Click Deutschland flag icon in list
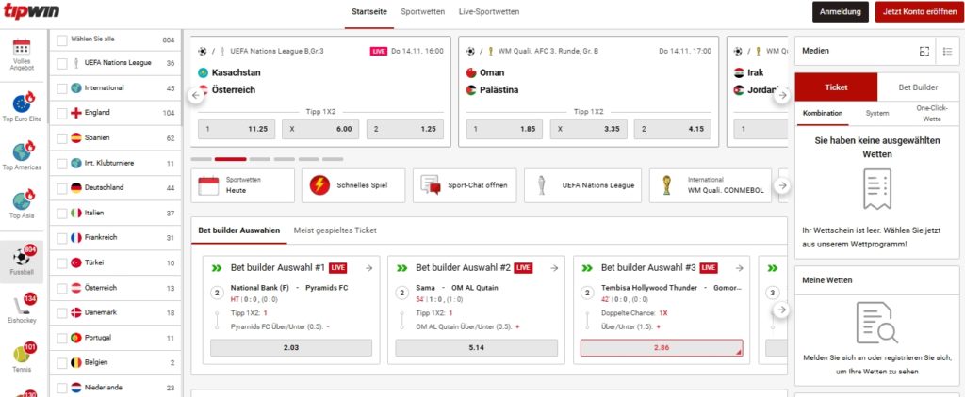965x397 pixels. pyautogui.click(x=76, y=187)
